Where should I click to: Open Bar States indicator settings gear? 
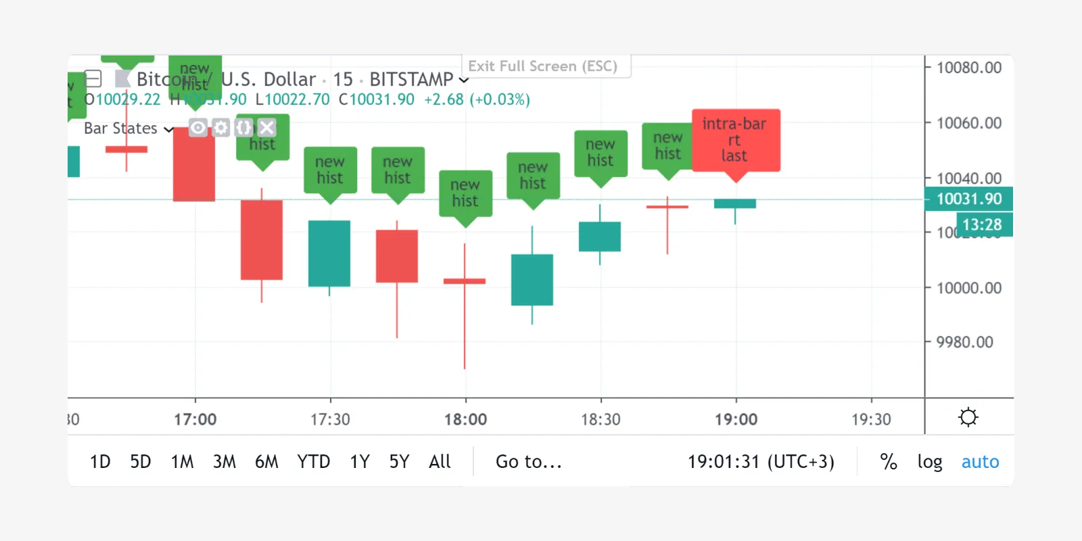221,128
